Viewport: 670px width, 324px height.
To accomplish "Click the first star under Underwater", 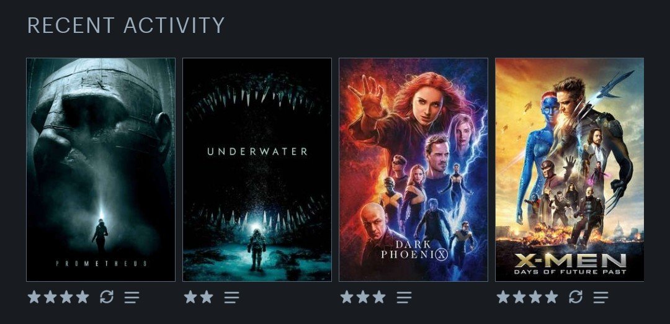I will [x=190, y=297].
